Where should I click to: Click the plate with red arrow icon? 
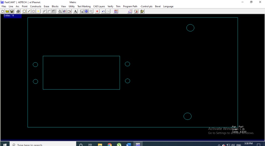[136, 11]
